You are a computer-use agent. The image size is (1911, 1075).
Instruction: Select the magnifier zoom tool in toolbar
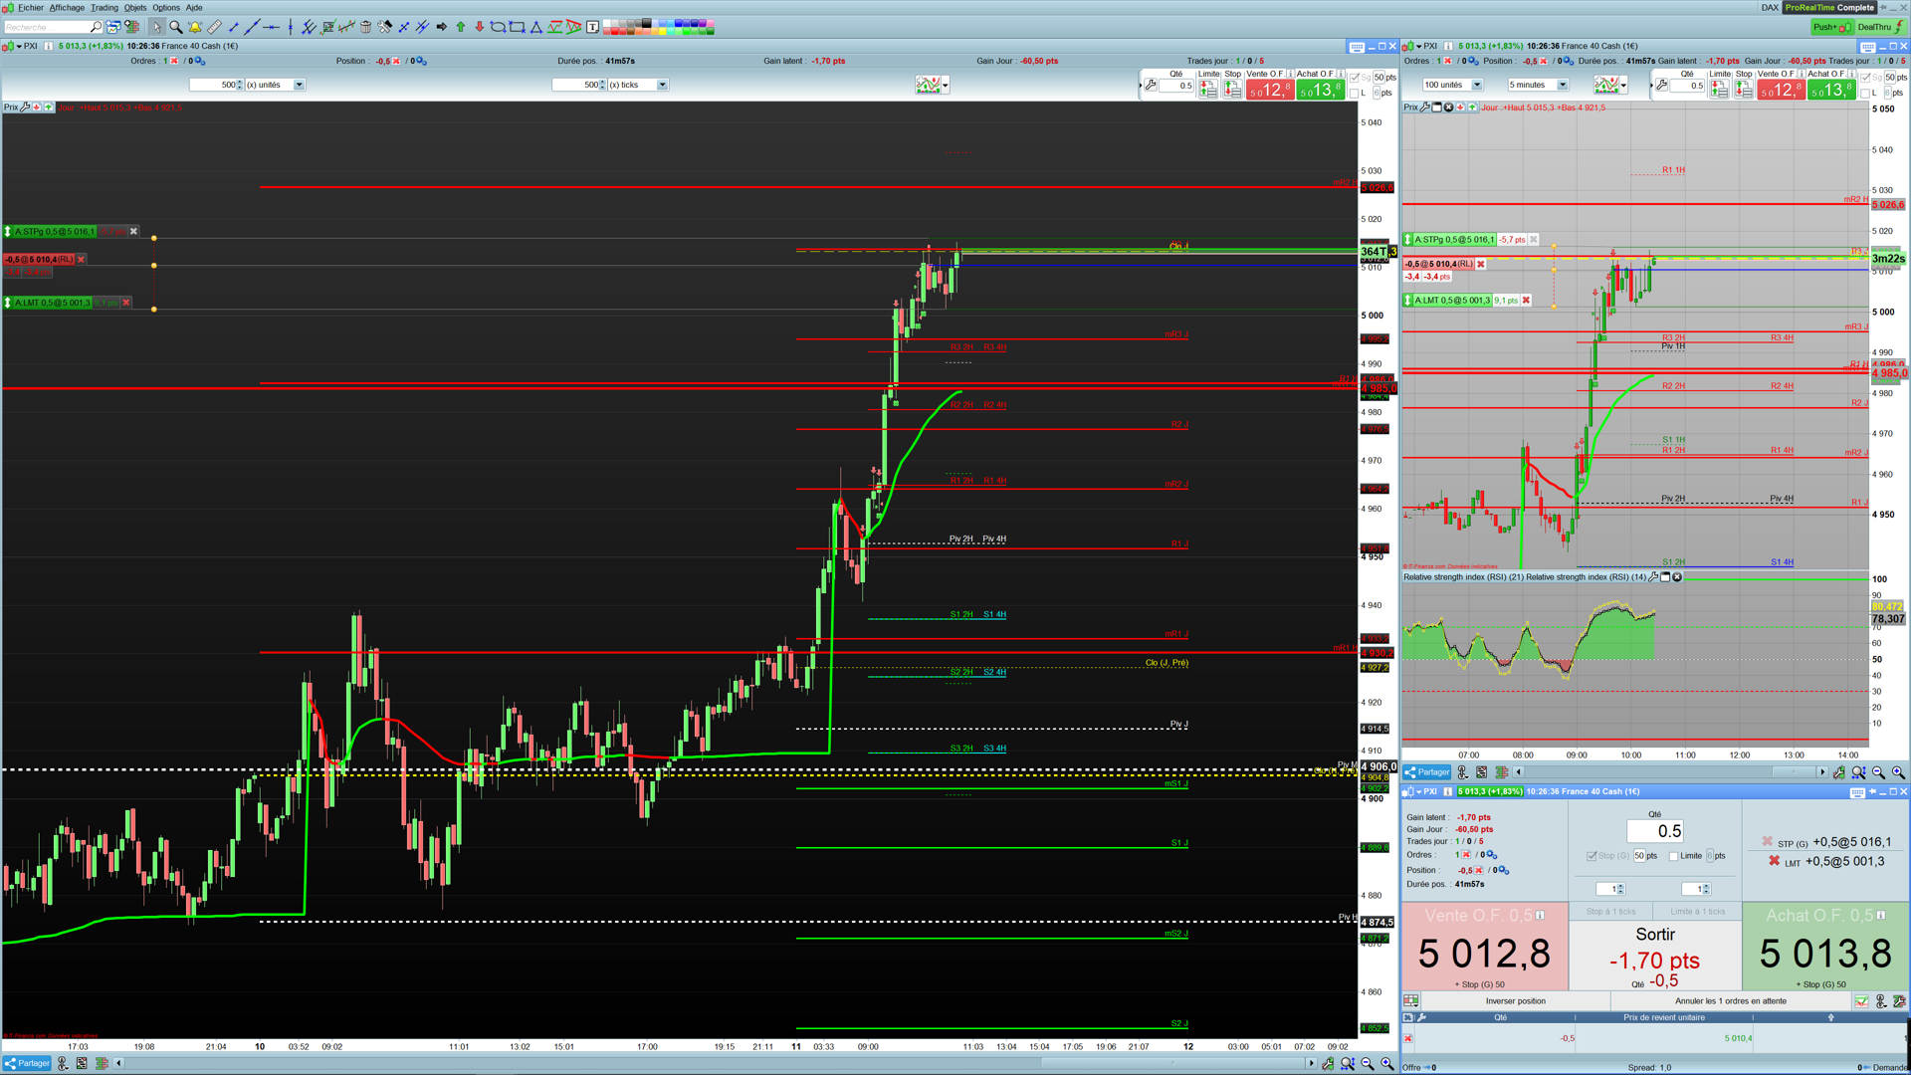[x=175, y=27]
